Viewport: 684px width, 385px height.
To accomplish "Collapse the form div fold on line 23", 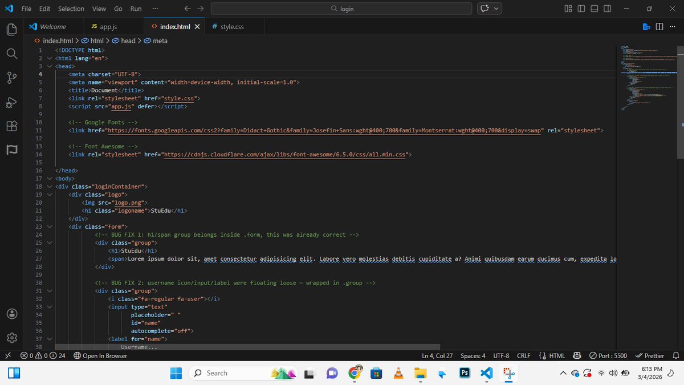I will pyautogui.click(x=50, y=226).
